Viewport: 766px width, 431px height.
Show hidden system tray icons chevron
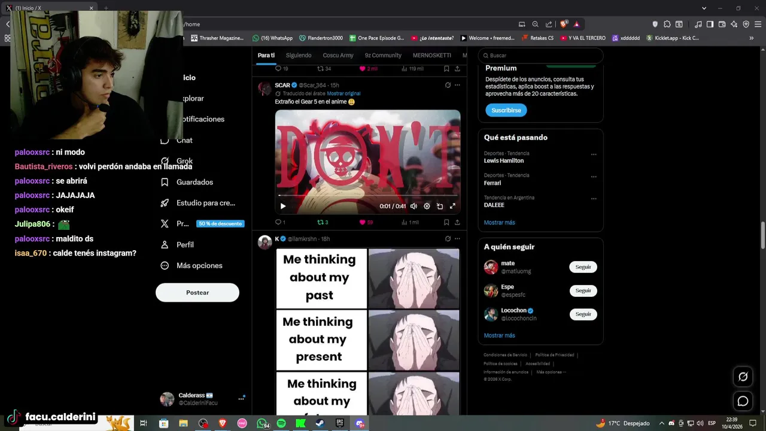click(x=661, y=423)
